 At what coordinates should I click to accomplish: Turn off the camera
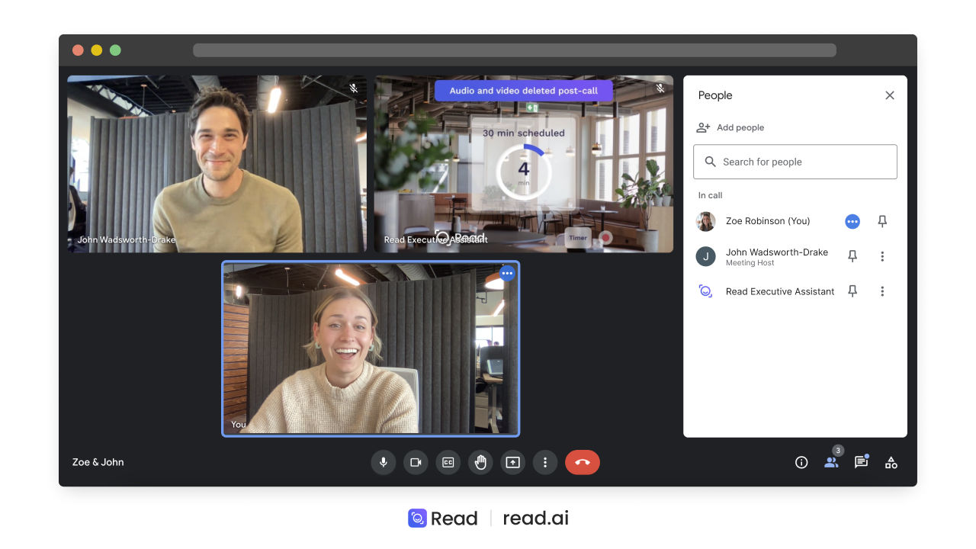pos(416,462)
